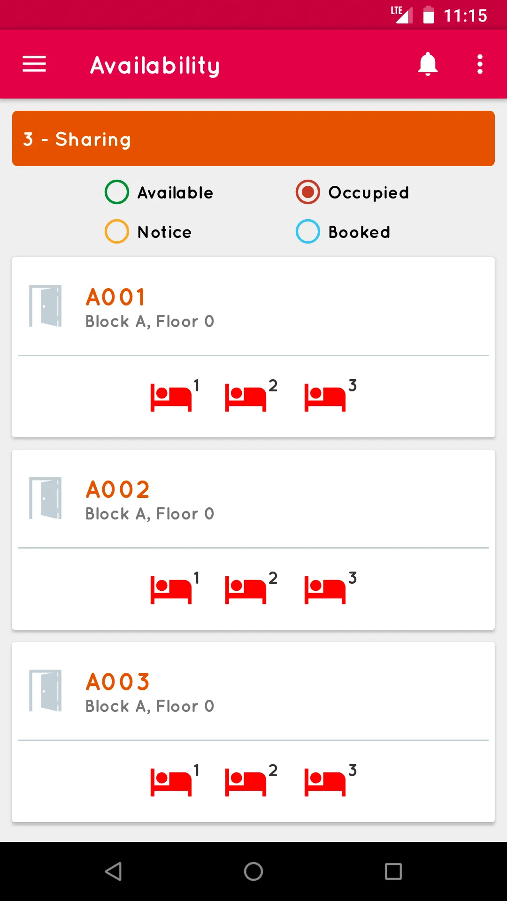The height and width of the screenshot is (901, 507).
Task: Tap bed 1 in room A002
Action: click(171, 589)
